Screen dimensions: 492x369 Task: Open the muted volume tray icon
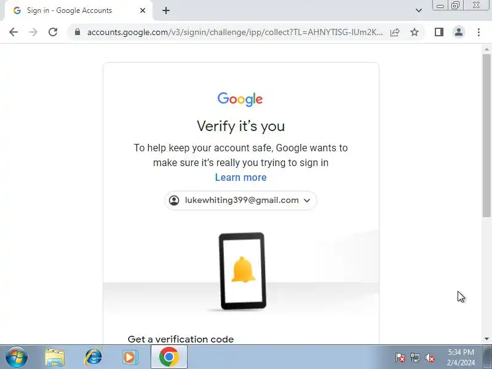pyautogui.click(x=429, y=357)
